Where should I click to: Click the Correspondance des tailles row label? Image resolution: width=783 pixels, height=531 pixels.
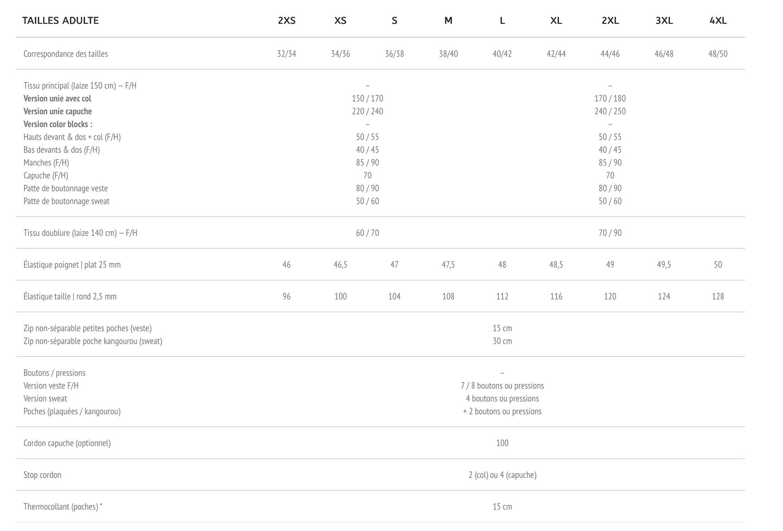(66, 54)
